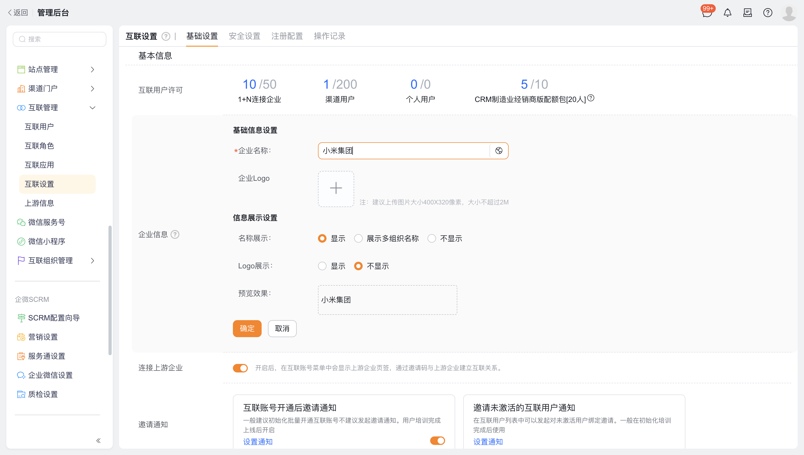Click help icon next to 互联设置 title
Image resolution: width=804 pixels, height=455 pixels.
coord(166,36)
